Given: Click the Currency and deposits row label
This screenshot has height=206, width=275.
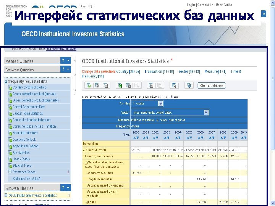Looking at the screenshot, I should pyautogui.click(x=99, y=156).
